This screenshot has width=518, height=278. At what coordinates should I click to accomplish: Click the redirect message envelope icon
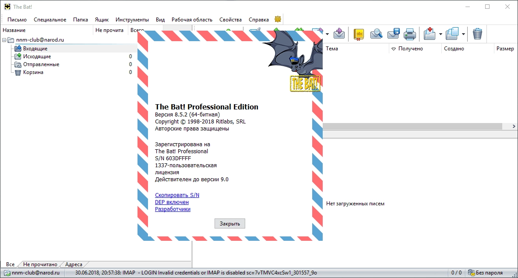tap(339, 34)
